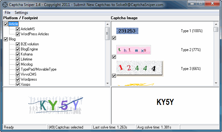Minimize the Captcha Sniper window
Screen dimensions: 222x132
(192, 3)
